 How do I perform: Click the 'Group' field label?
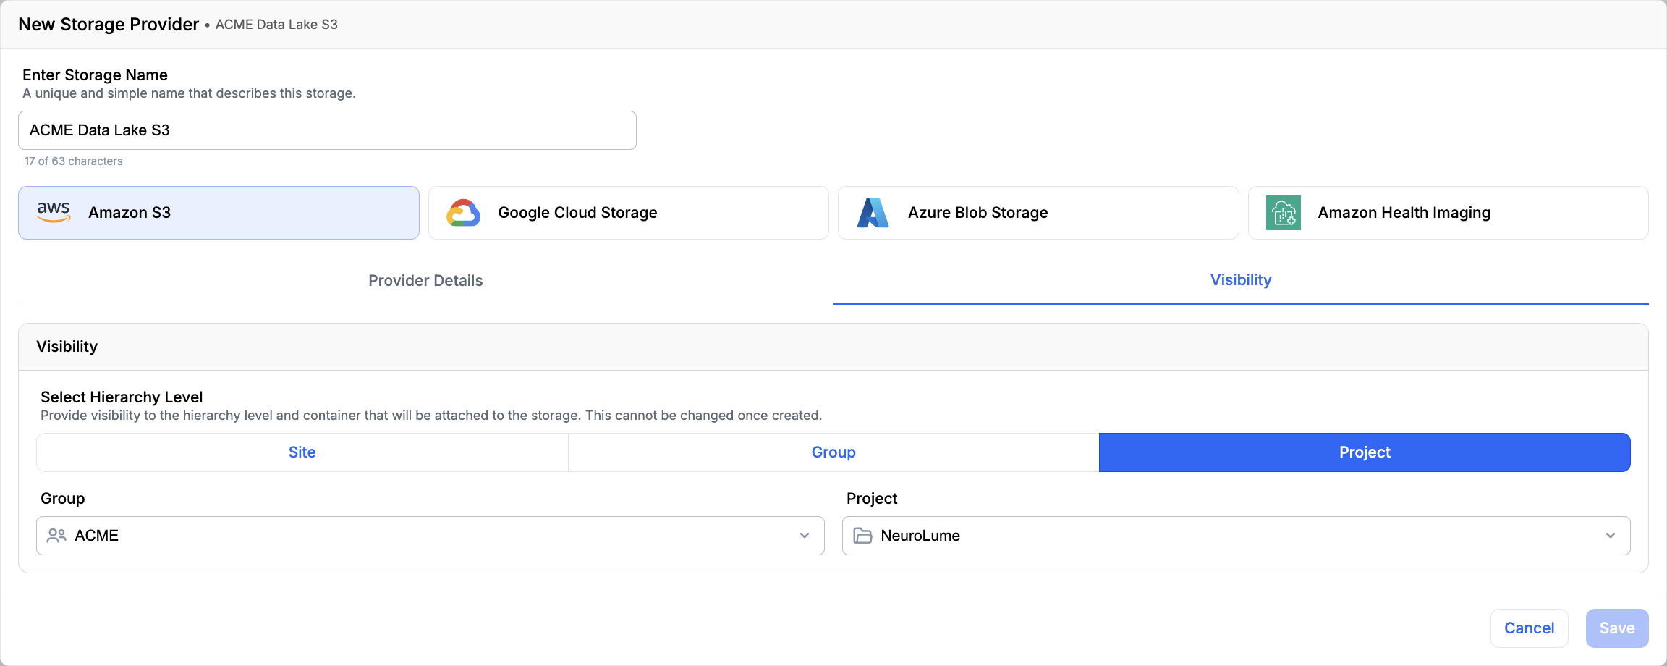coord(63,499)
